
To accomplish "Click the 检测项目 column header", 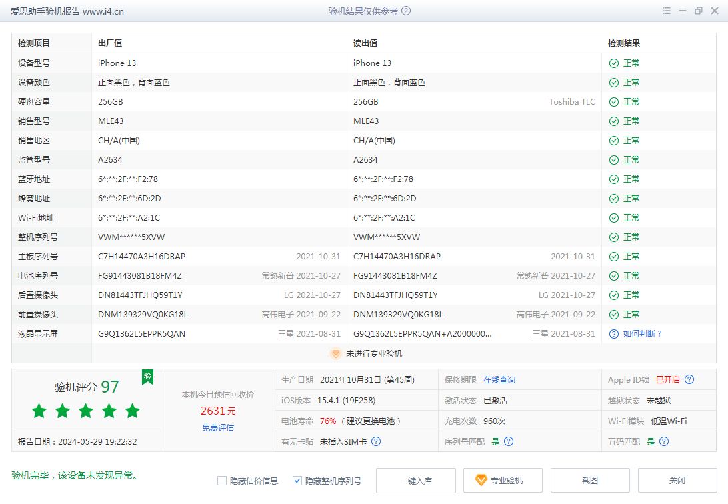I will (x=34, y=43).
